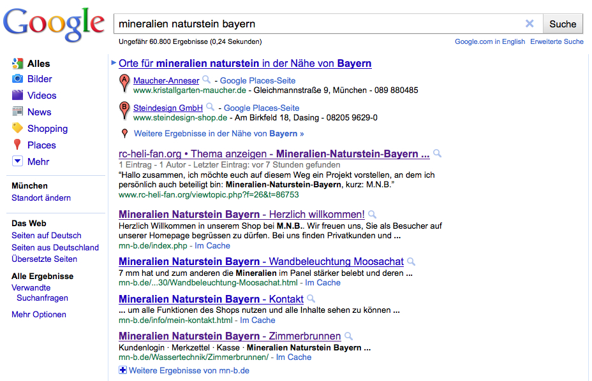Open Erweiterte Suche link
Image resolution: width=592 pixels, height=381 pixels.
coord(556,41)
